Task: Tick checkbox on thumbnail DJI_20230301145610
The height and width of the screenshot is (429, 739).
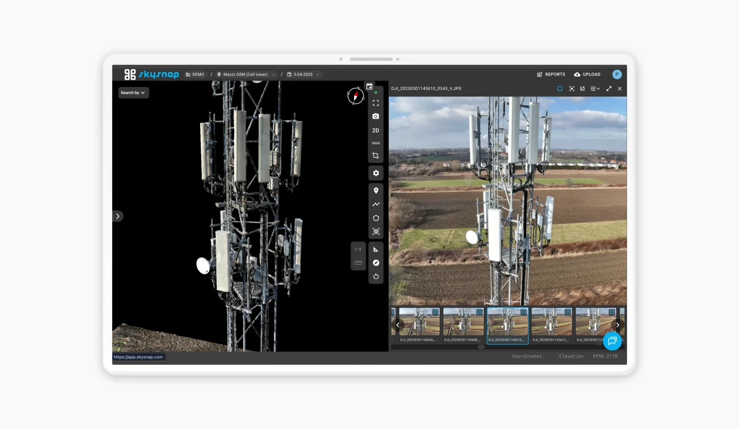Action: click(524, 312)
